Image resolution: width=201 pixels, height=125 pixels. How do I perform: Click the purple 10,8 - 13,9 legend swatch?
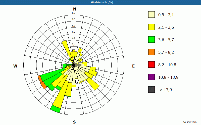tap(152, 77)
